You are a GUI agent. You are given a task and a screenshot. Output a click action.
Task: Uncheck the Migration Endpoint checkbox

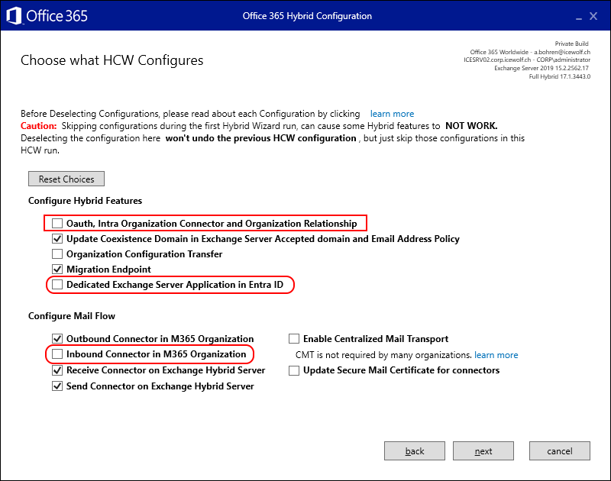(x=57, y=269)
